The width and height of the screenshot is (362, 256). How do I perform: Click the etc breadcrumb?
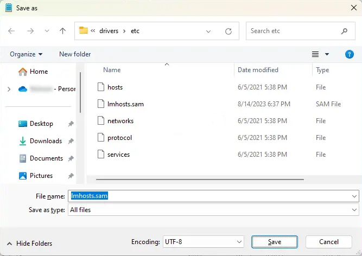point(135,31)
